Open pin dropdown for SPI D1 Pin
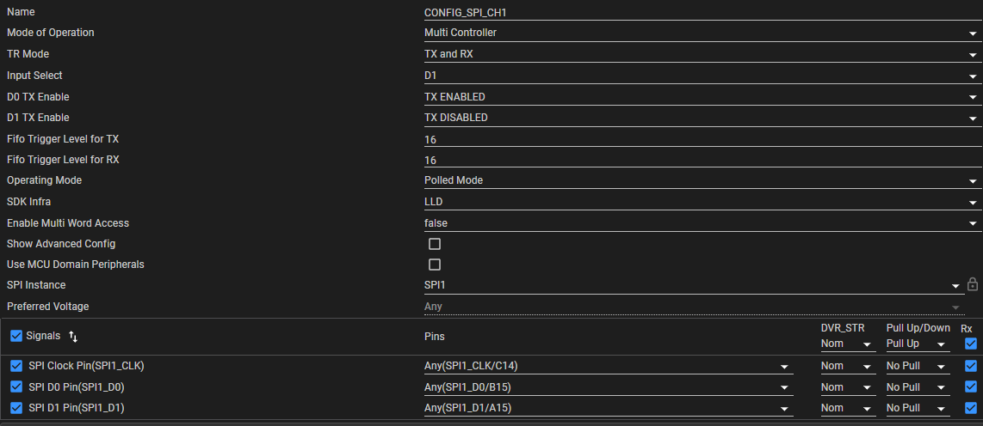 click(x=609, y=409)
